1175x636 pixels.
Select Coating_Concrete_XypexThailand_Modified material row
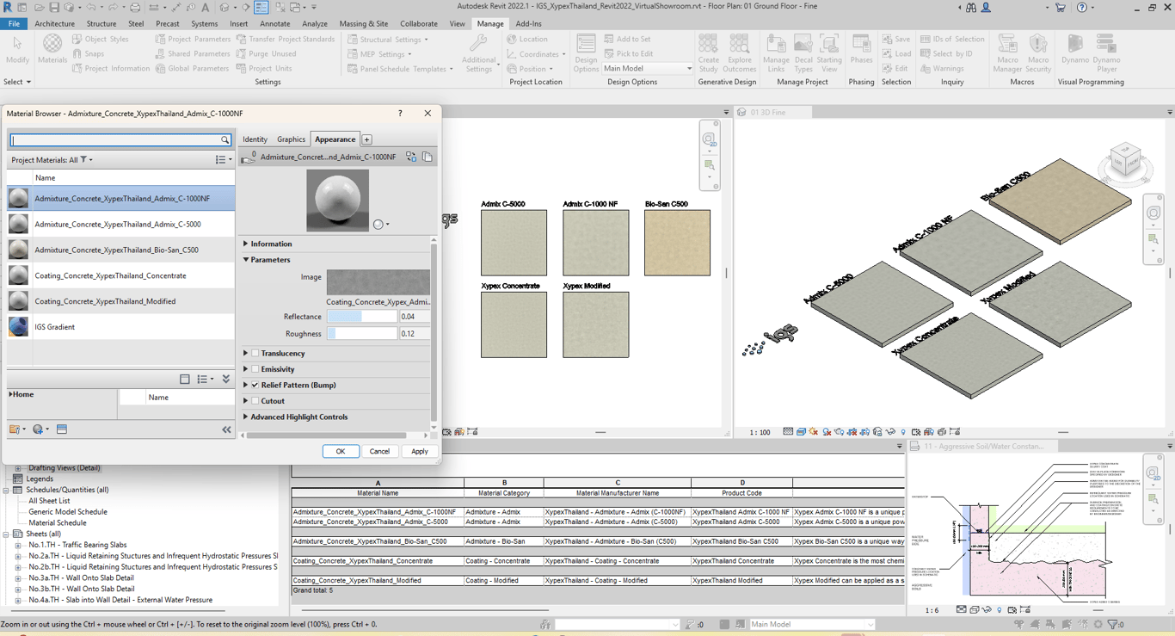click(x=120, y=301)
